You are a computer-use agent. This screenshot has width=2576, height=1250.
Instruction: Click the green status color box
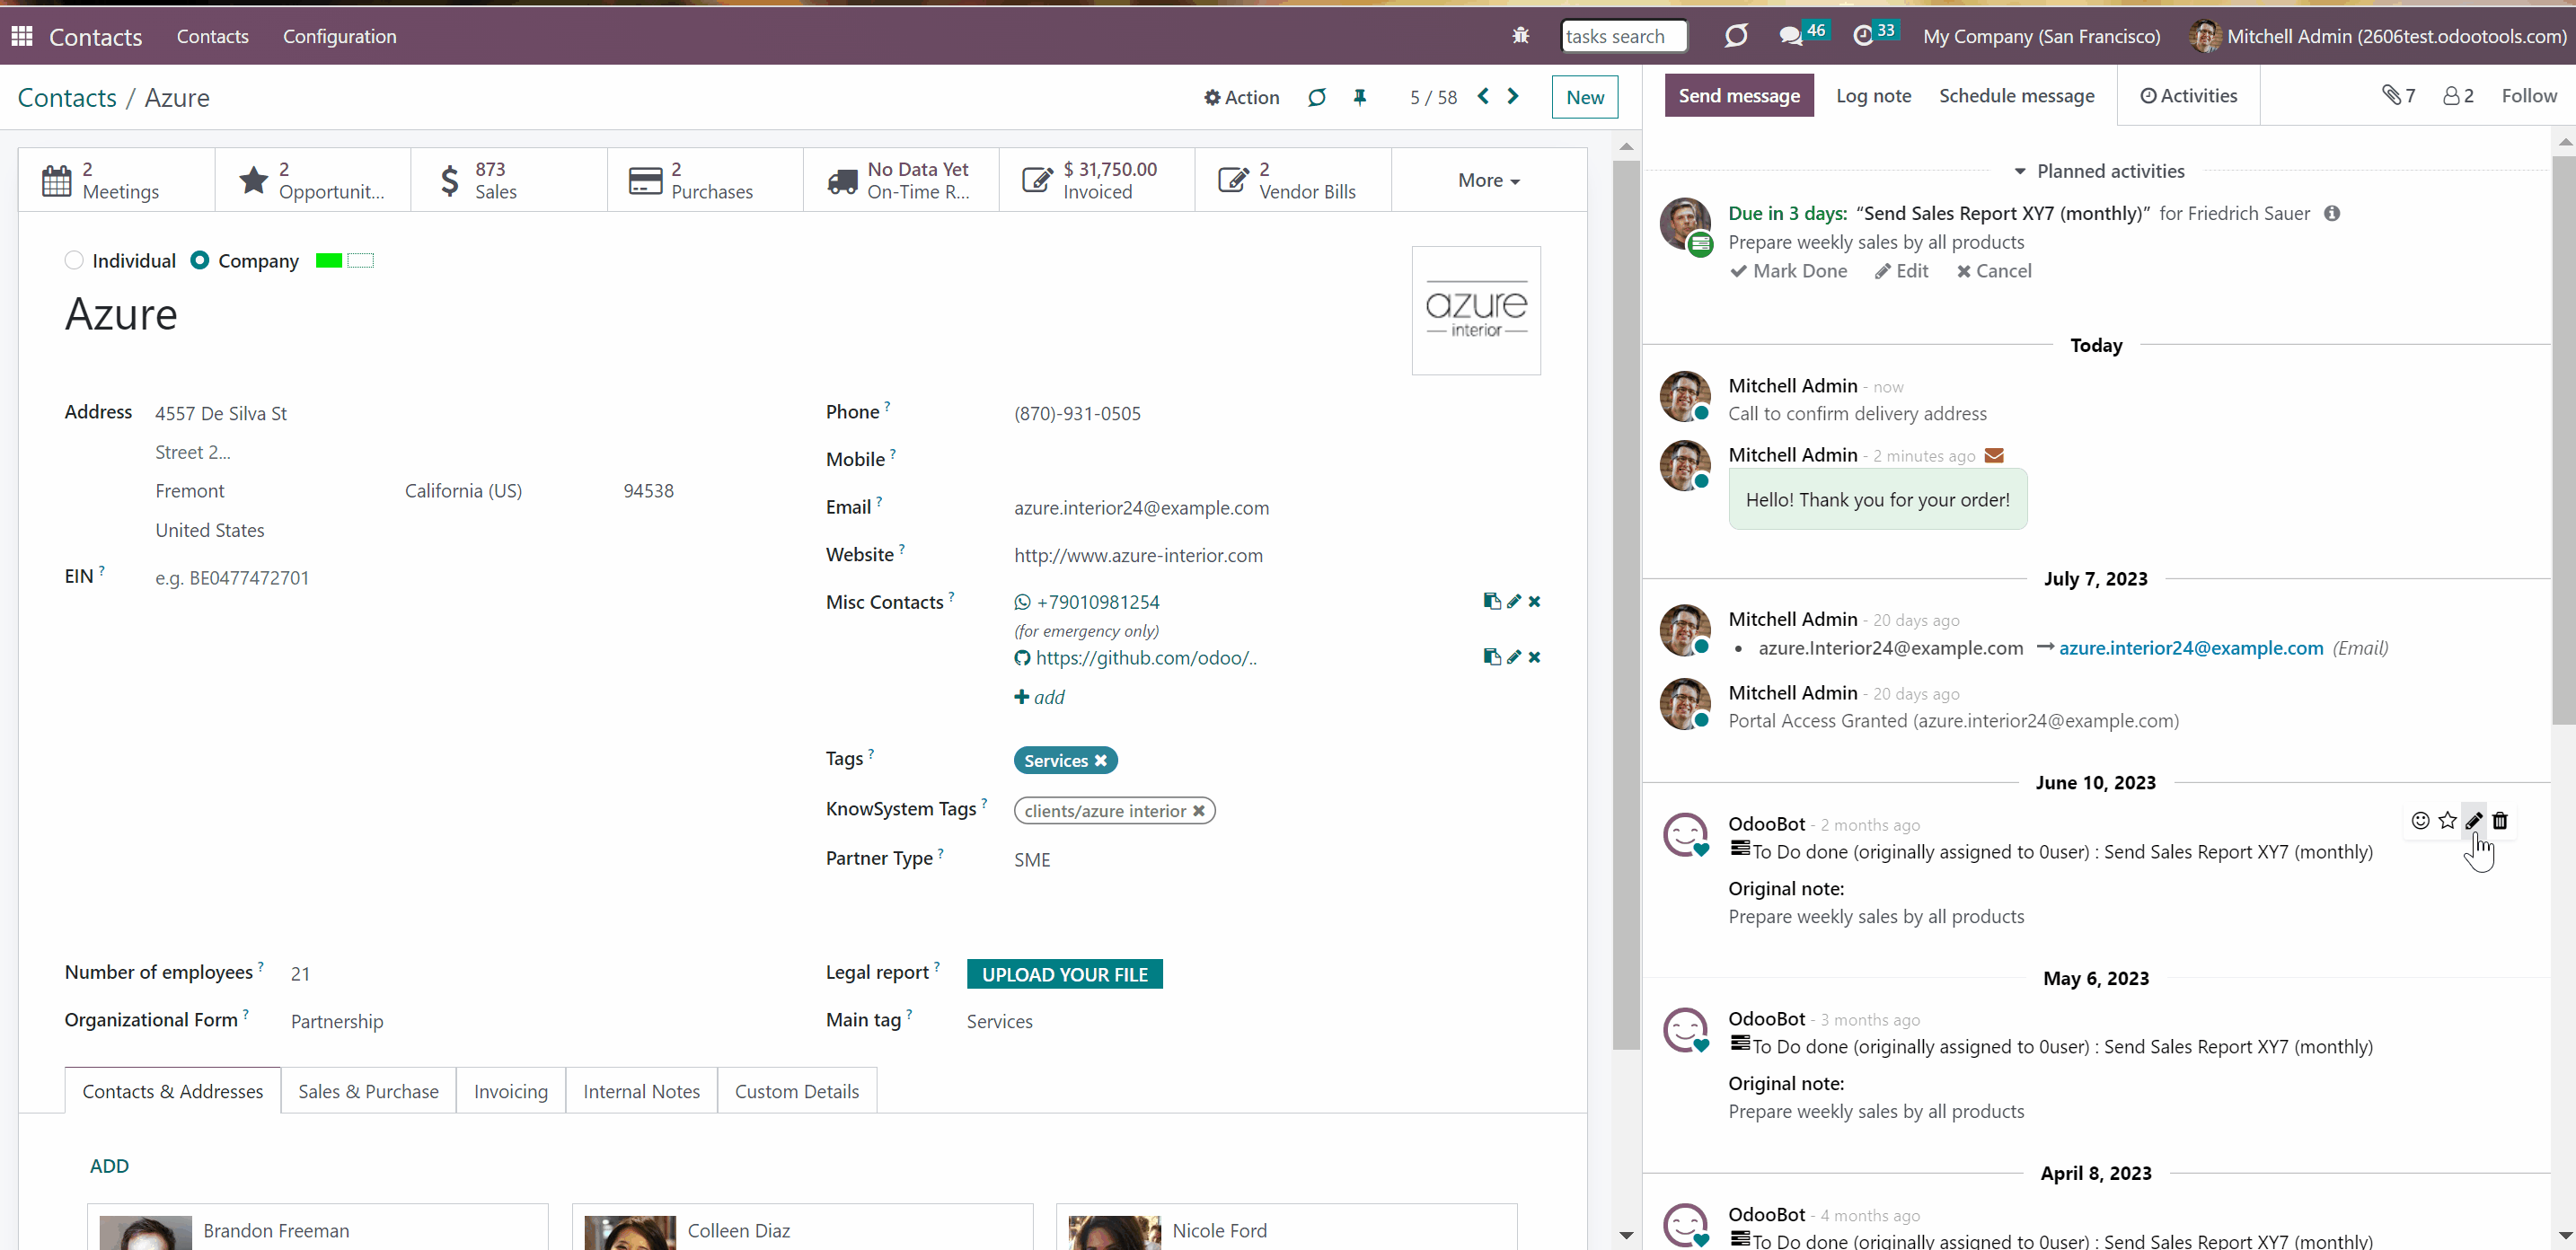point(329,261)
